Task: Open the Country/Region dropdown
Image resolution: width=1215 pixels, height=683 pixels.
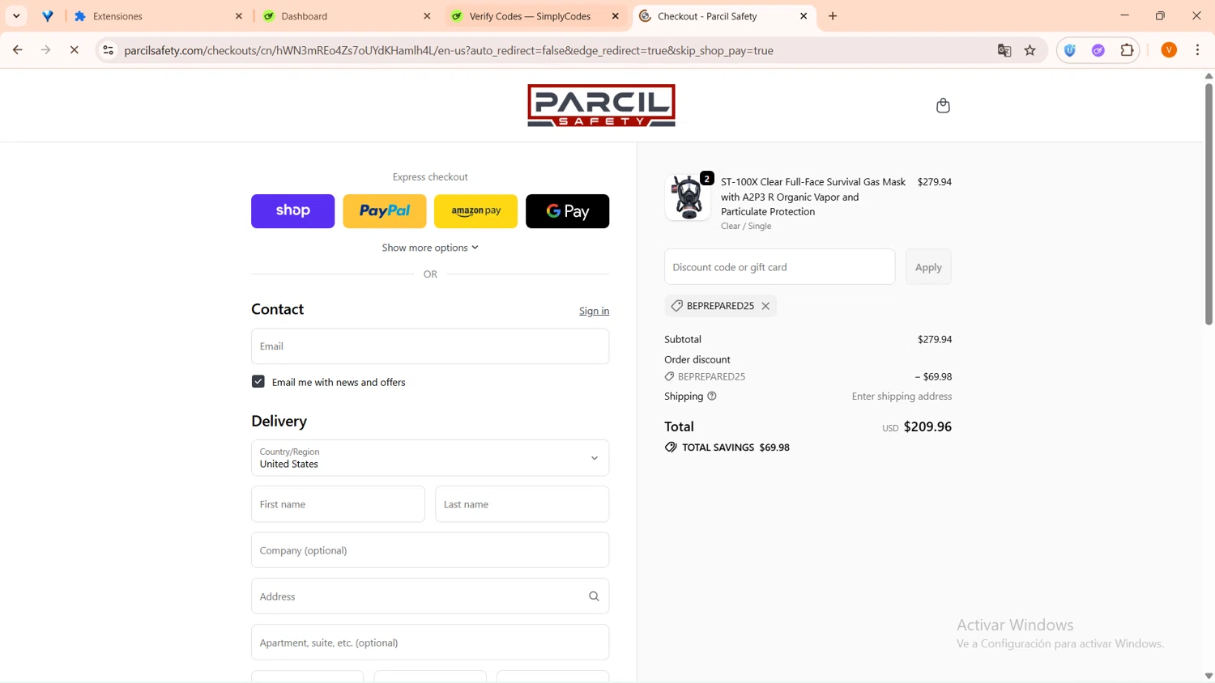Action: [x=430, y=458]
